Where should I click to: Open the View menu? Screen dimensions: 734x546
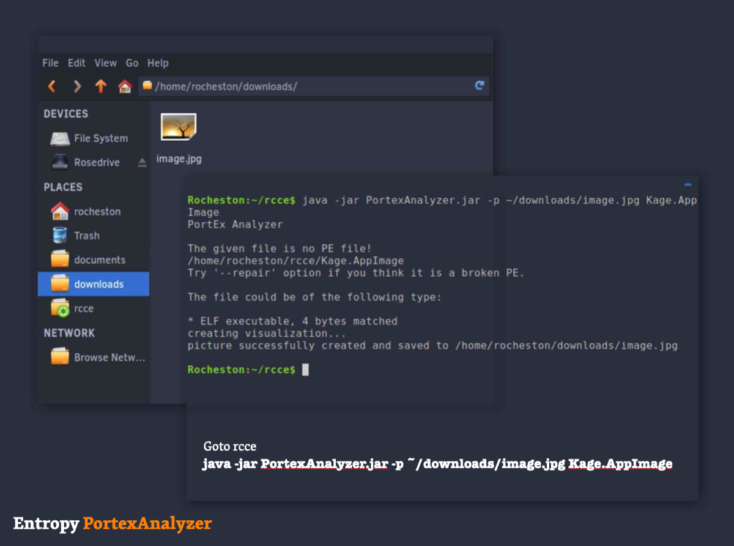coord(105,63)
